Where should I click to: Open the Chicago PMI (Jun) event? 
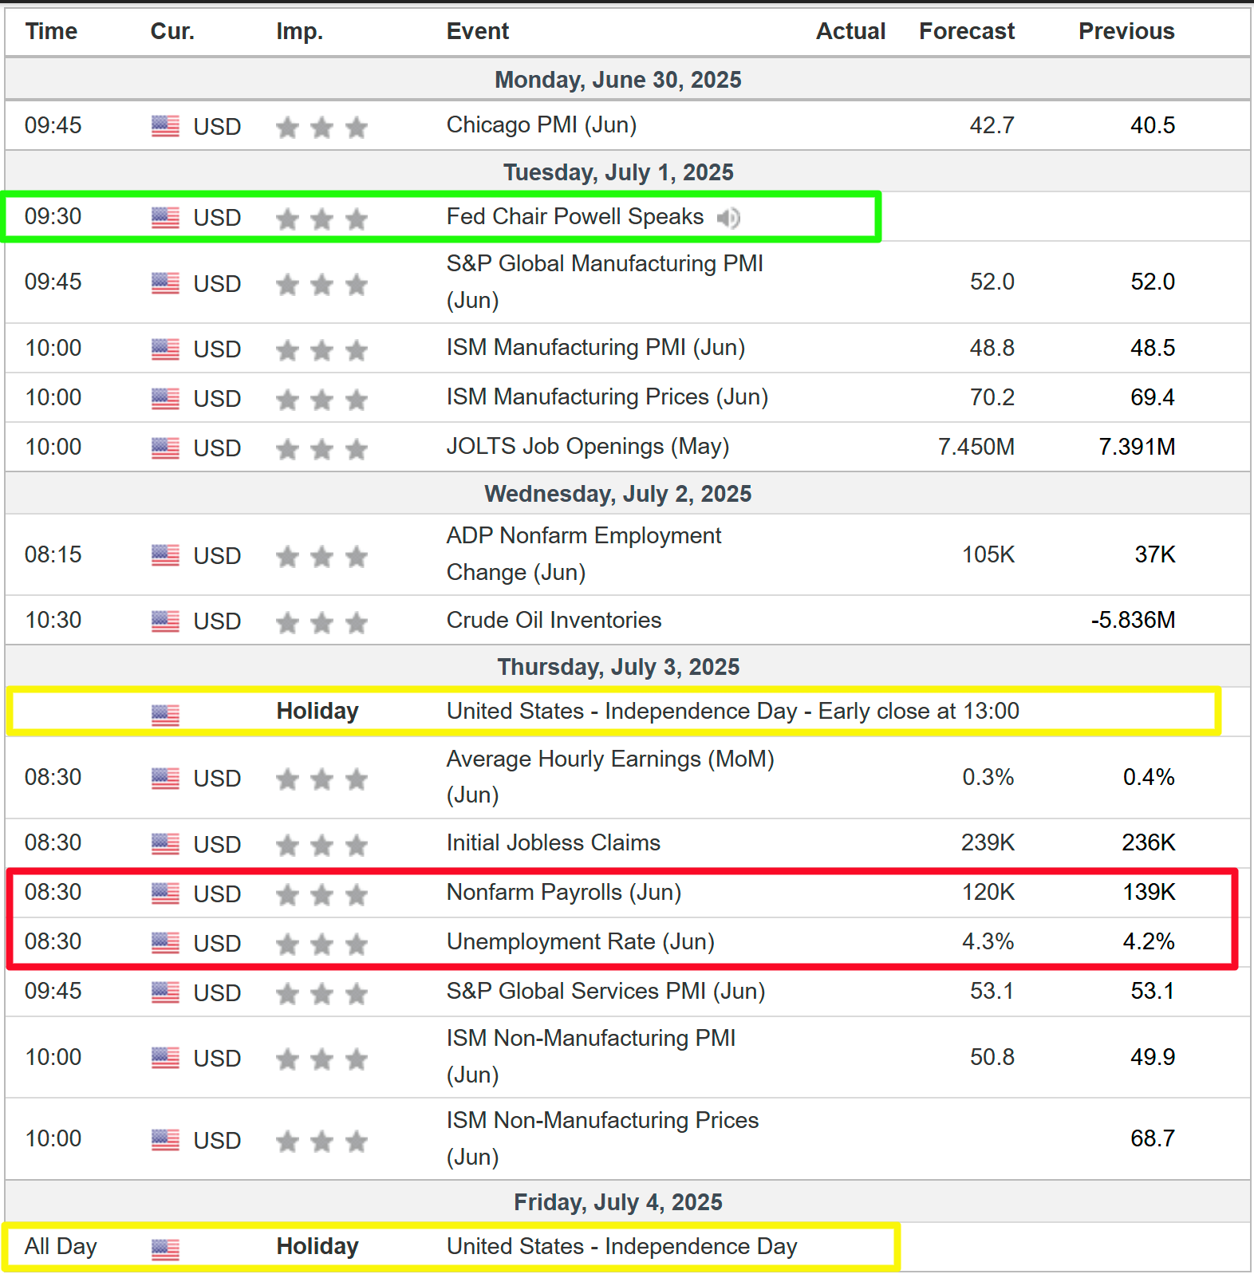pyautogui.click(x=542, y=125)
